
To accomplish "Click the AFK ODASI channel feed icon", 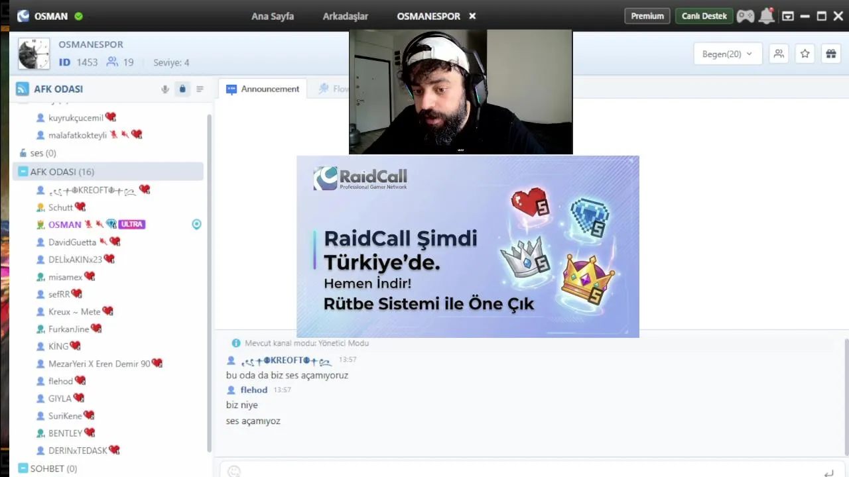I will (x=22, y=89).
